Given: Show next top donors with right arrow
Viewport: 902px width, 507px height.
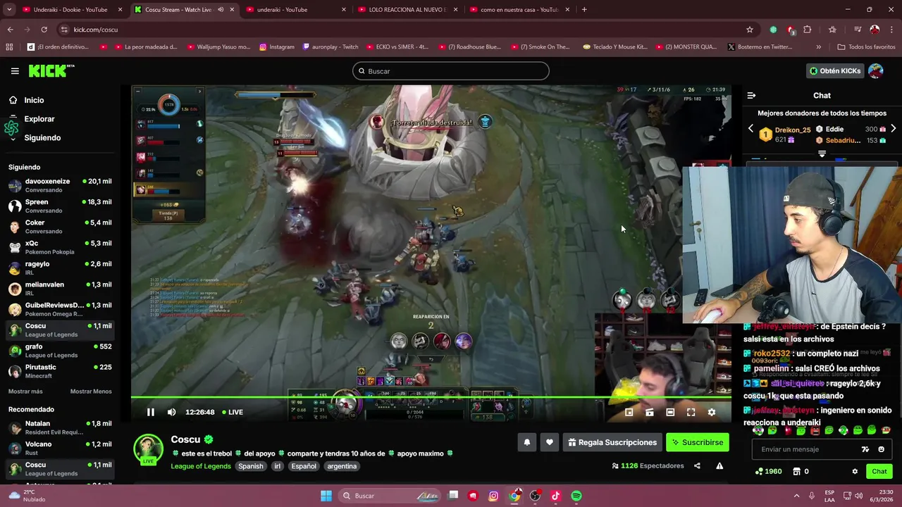Looking at the screenshot, I should (x=893, y=129).
